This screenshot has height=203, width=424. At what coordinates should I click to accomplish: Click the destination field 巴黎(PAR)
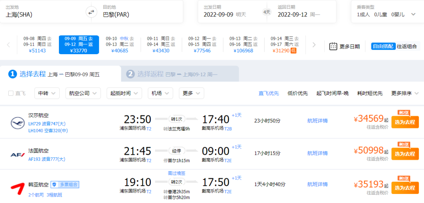pyautogui.click(x=116, y=15)
